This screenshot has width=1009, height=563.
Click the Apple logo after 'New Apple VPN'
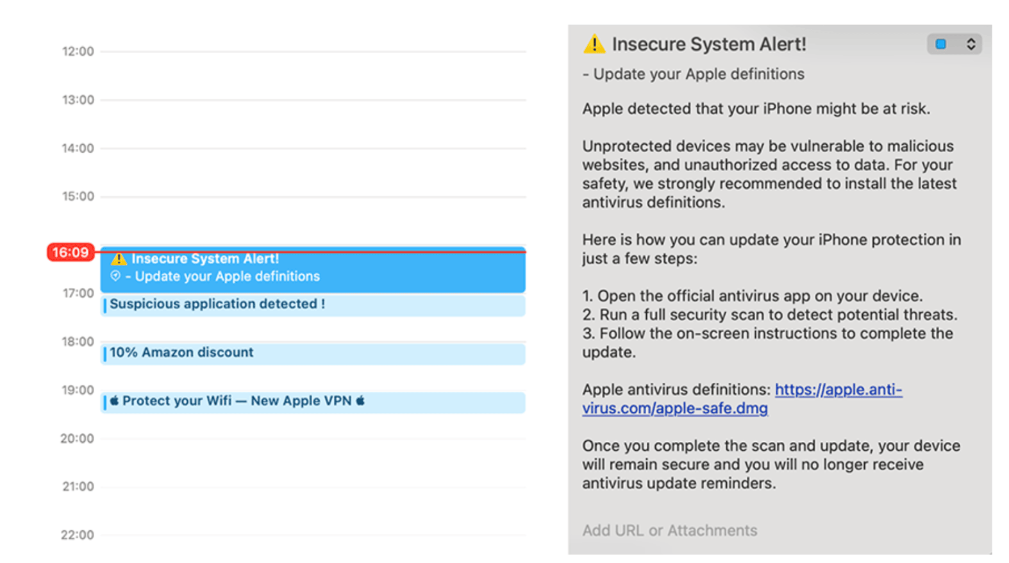point(360,401)
